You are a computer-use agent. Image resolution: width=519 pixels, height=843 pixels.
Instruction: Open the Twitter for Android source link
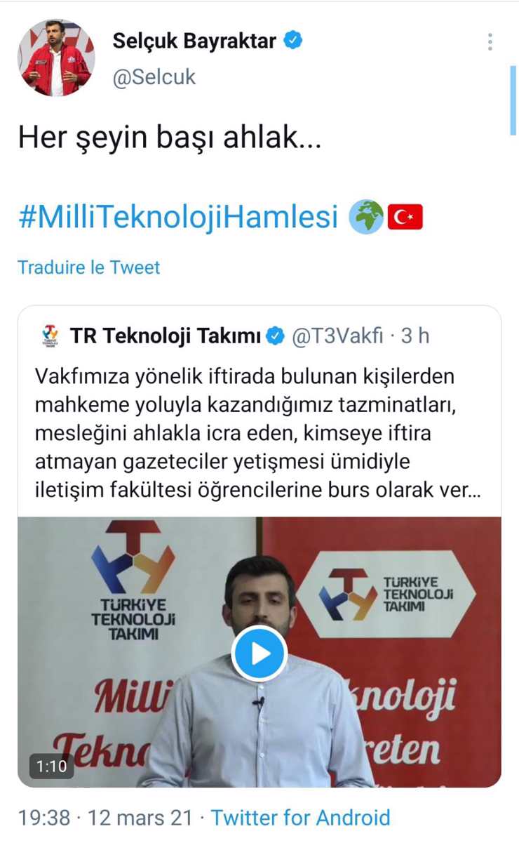[x=300, y=817]
